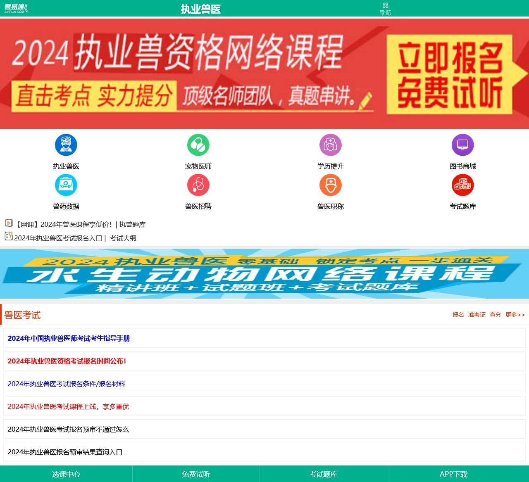Open the bottom 考试题库 menu item
529x482 pixels.
(323, 474)
